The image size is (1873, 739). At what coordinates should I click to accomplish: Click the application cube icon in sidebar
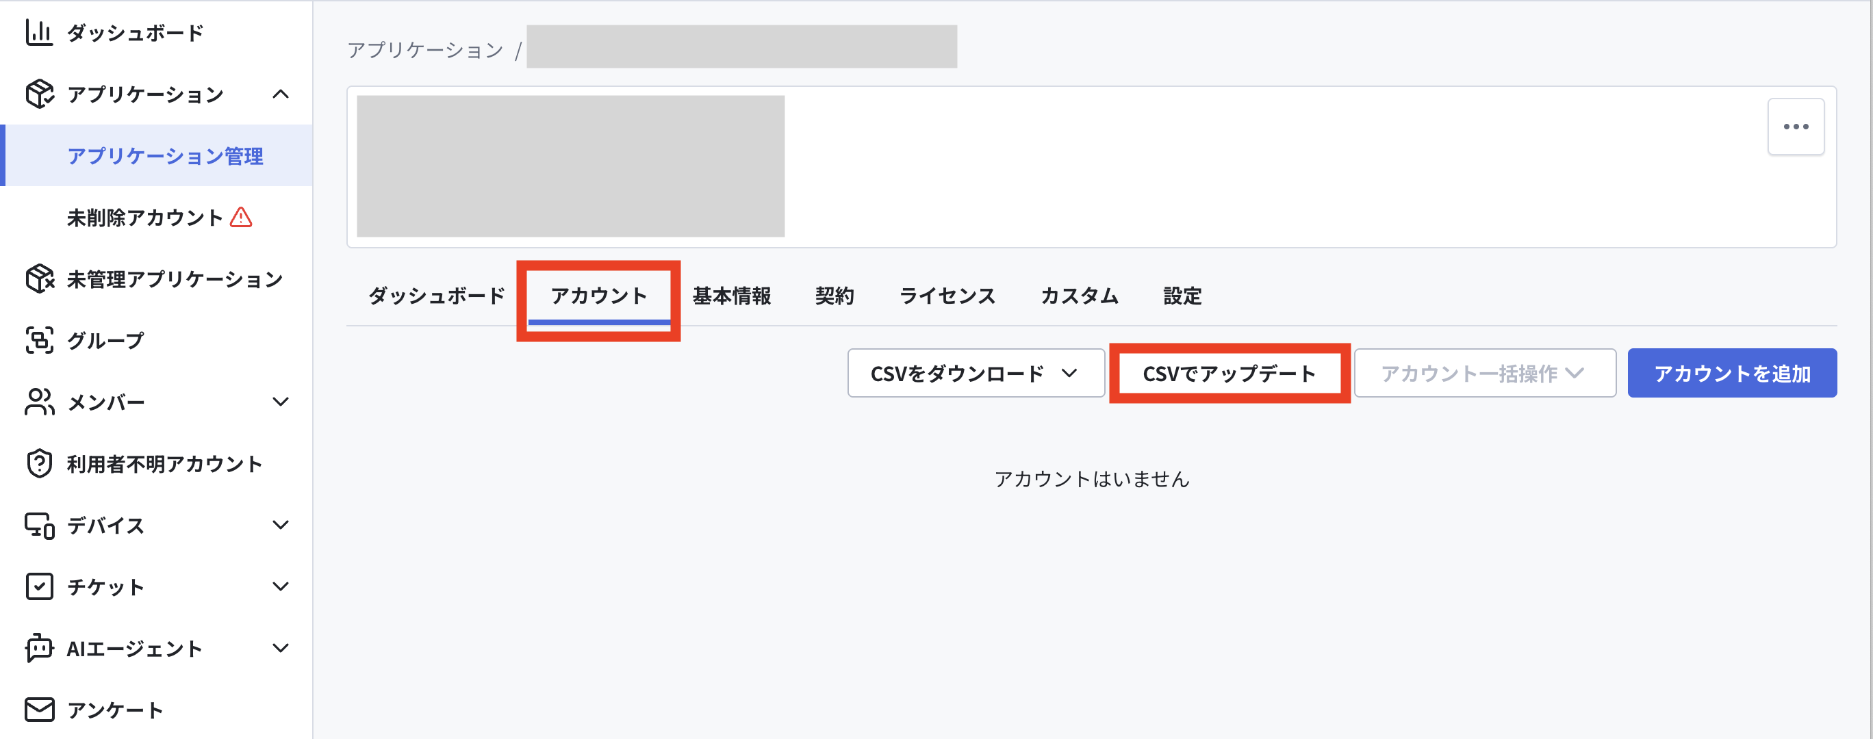[x=39, y=94]
